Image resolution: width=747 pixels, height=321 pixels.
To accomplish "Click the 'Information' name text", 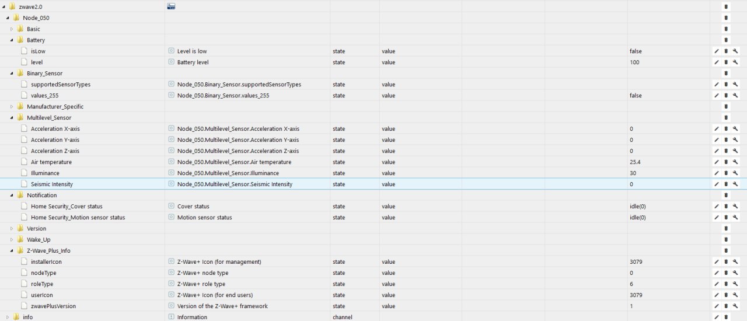I will (x=192, y=317).
